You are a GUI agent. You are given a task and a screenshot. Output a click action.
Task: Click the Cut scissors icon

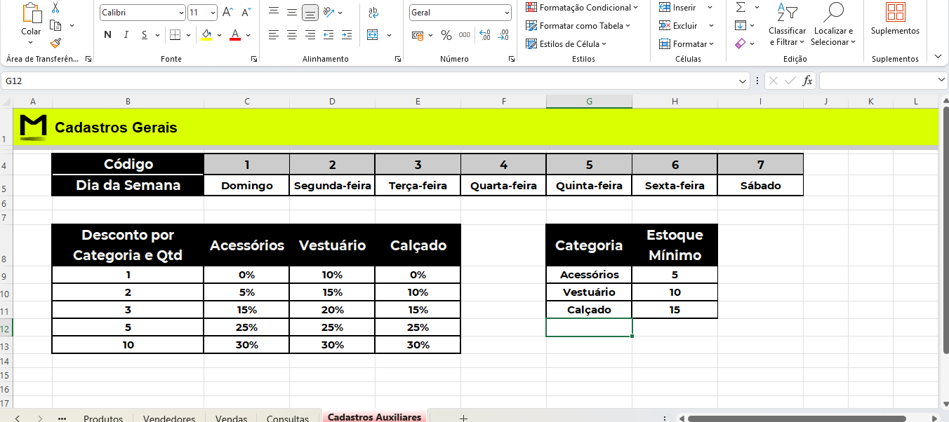pyautogui.click(x=56, y=8)
